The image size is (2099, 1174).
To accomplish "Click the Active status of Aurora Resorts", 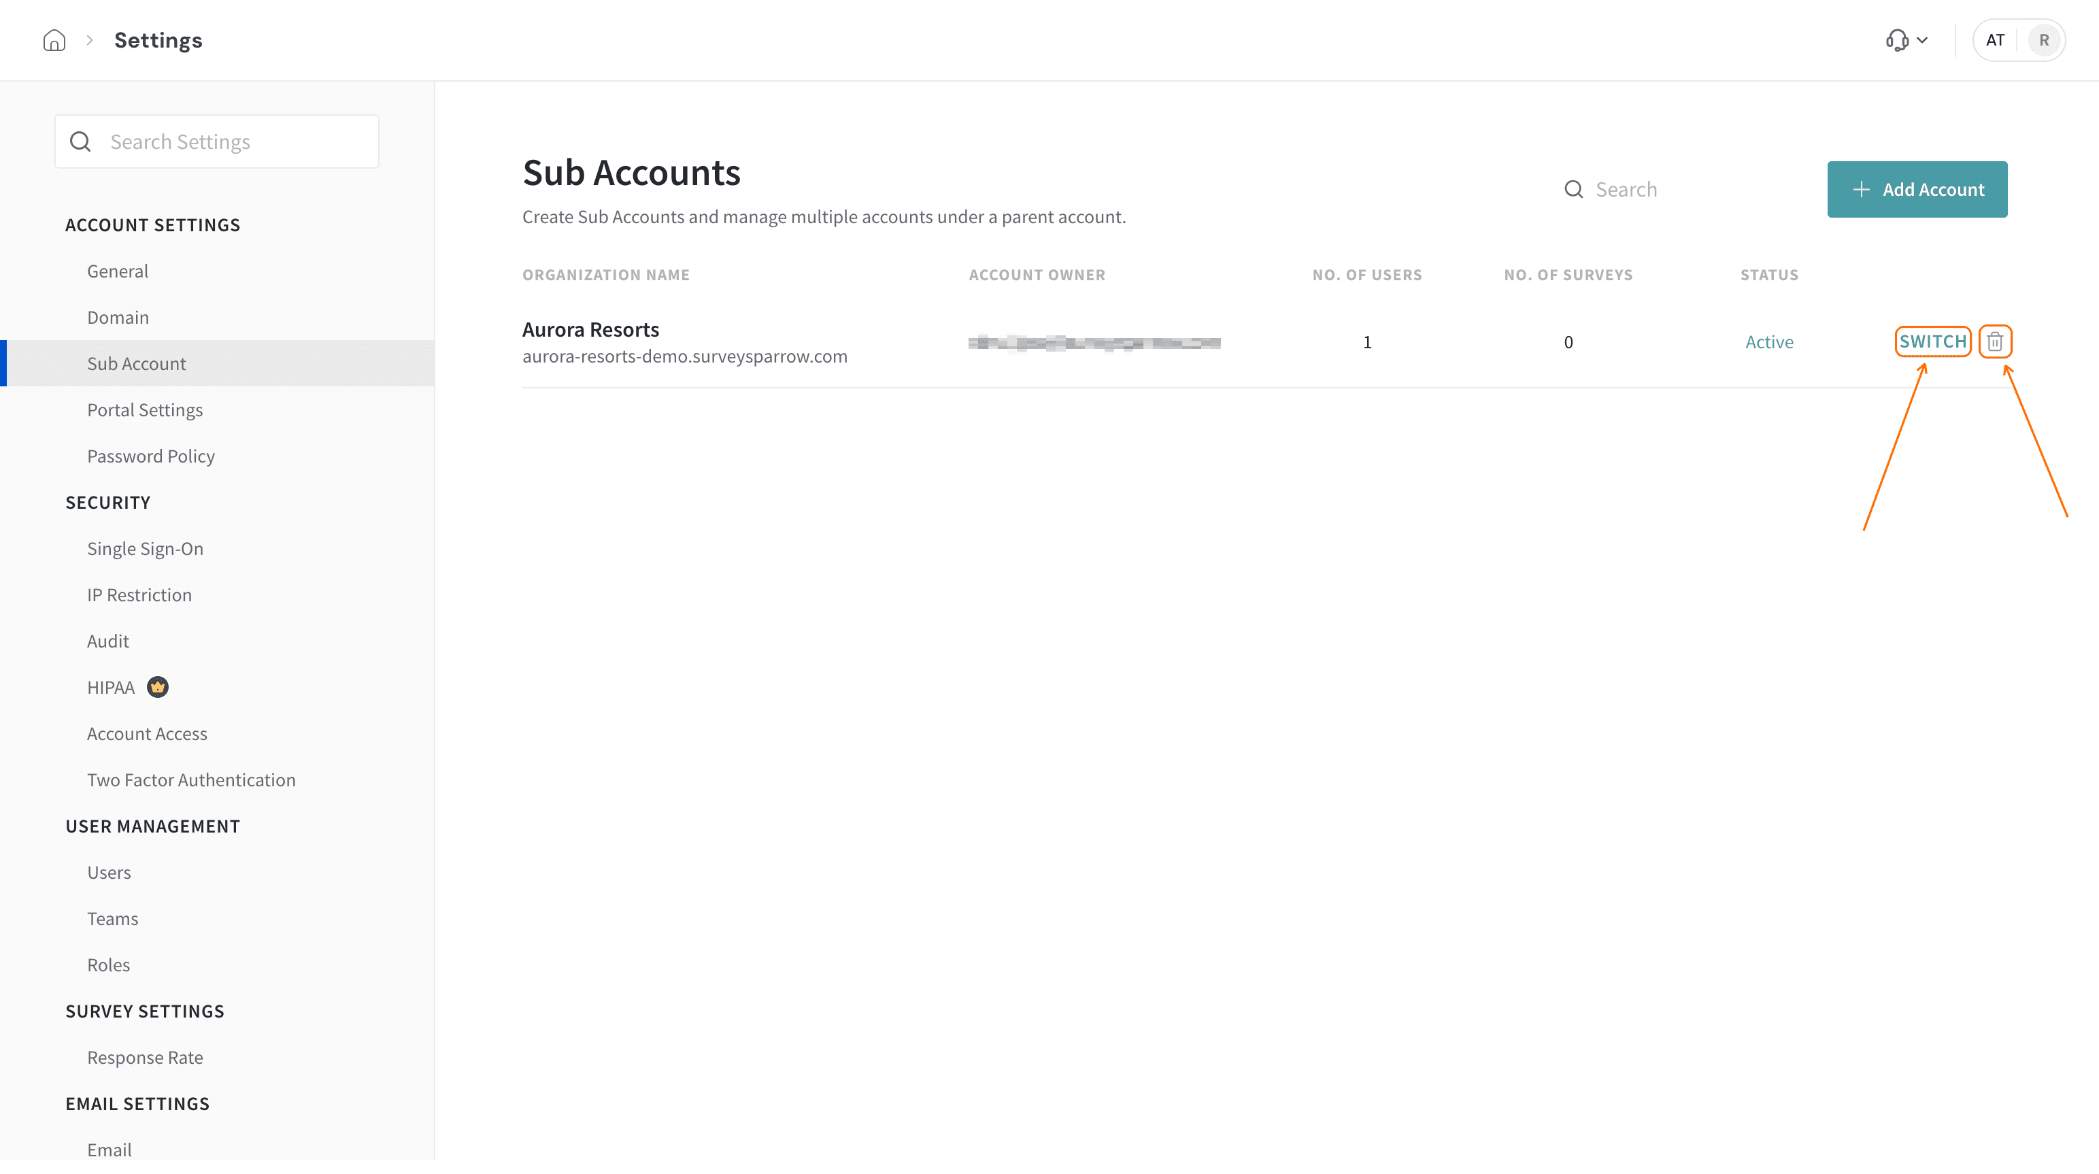I will click(1769, 342).
